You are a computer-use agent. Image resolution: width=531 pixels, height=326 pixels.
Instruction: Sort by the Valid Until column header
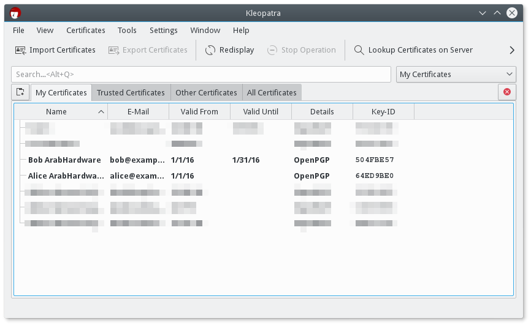point(261,112)
